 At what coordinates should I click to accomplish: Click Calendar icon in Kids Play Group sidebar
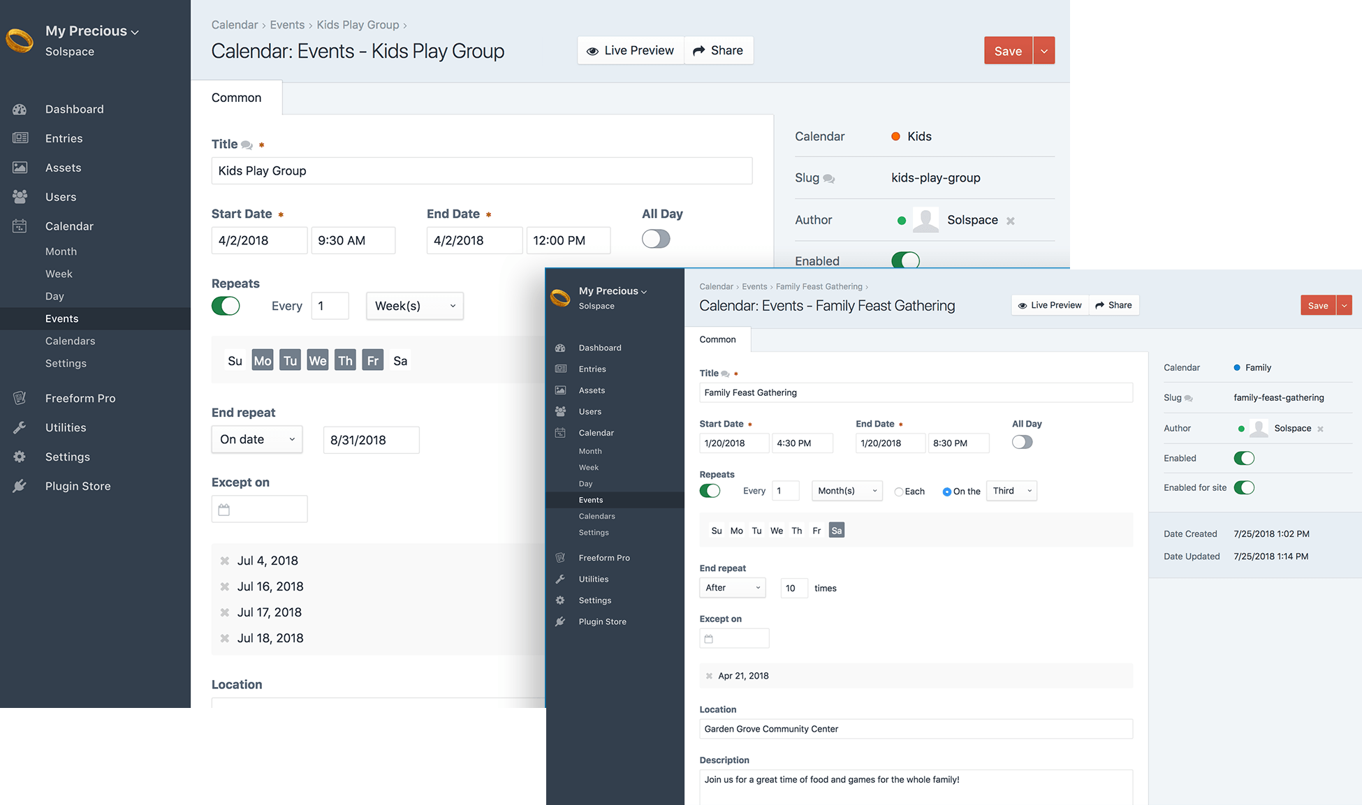point(20,226)
